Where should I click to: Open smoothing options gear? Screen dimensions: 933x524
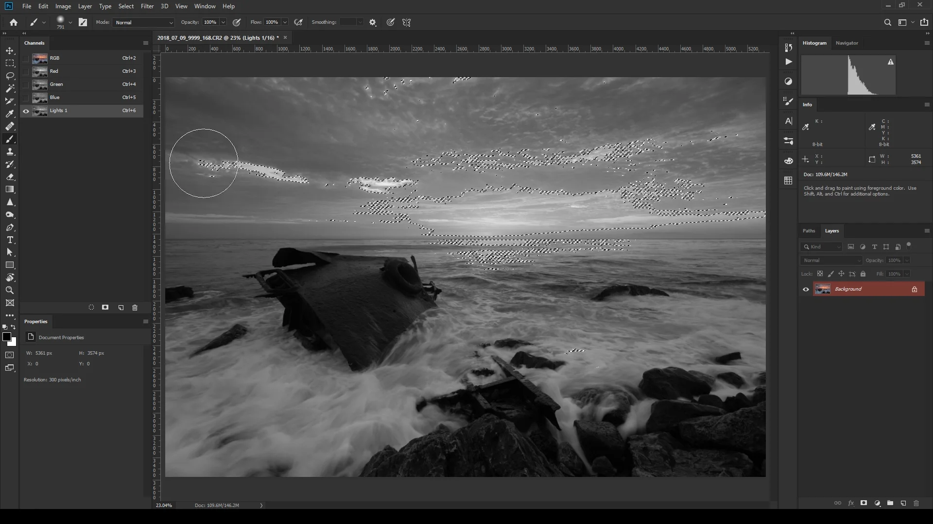point(373,22)
